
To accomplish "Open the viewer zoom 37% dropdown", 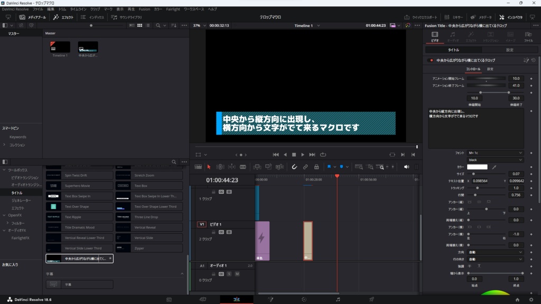I will (199, 25).
